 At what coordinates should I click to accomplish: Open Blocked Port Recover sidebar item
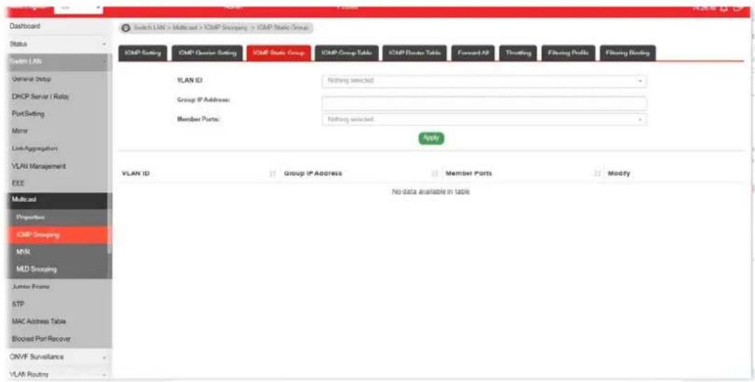click(x=58, y=339)
